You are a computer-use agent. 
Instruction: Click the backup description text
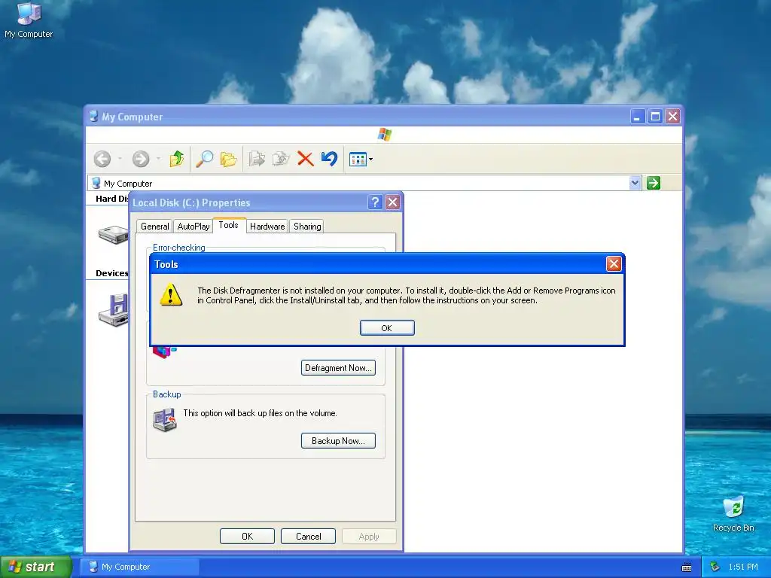click(260, 413)
